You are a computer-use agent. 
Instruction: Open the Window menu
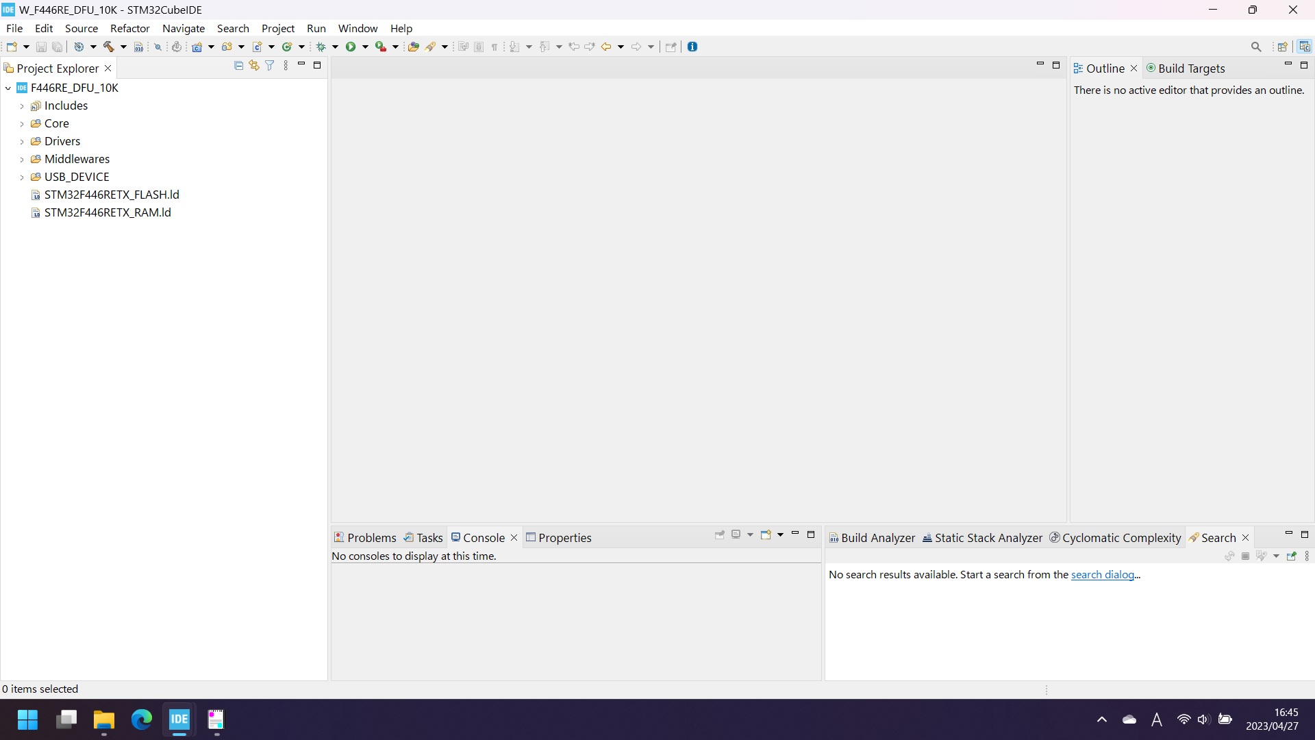[358, 28]
